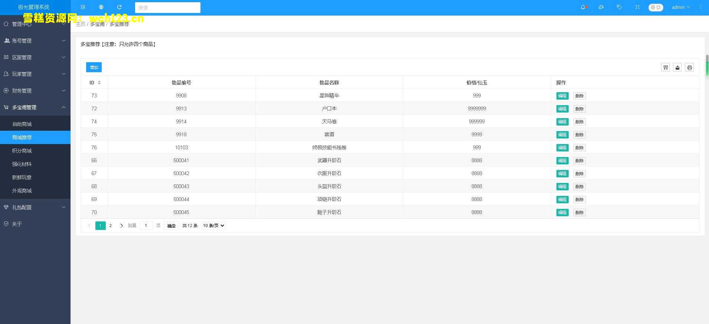Expand the 礼包配置 menu
This screenshot has width=709, height=324.
[x=35, y=207]
